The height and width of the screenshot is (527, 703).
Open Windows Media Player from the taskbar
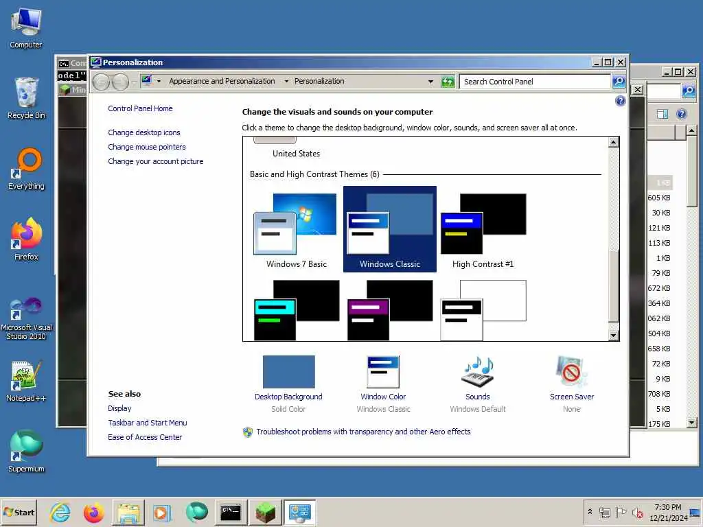(x=162, y=513)
